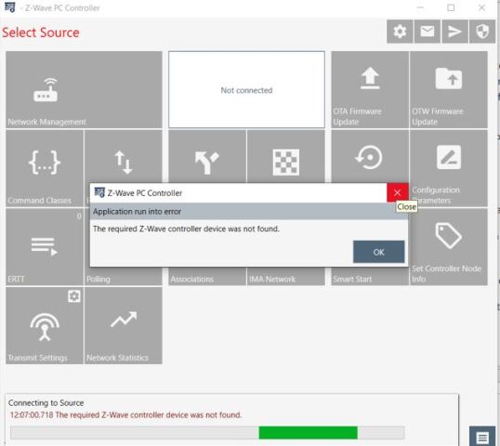This screenshot has height=446, width=500.
Task: Open the OTA Firmware Update tile
Action: pyautogui.click(x=370, y=90)
